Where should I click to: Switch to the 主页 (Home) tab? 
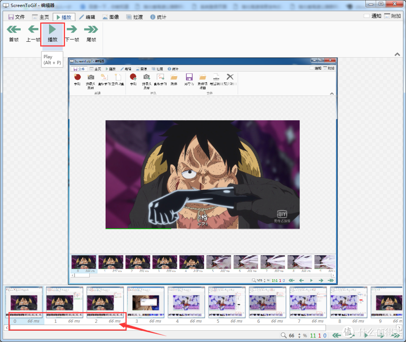coord(40,17)
